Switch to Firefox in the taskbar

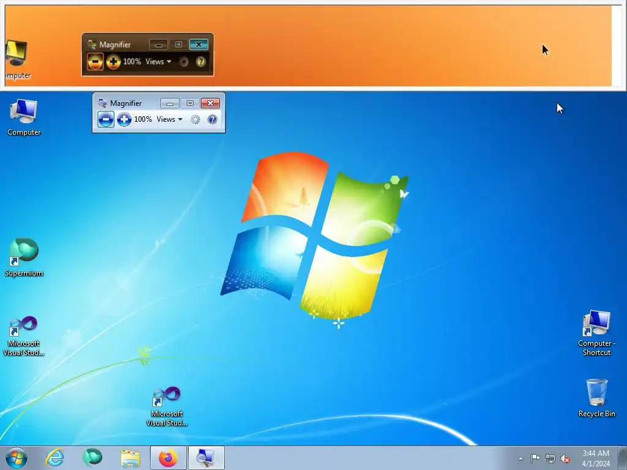(168, 458)
